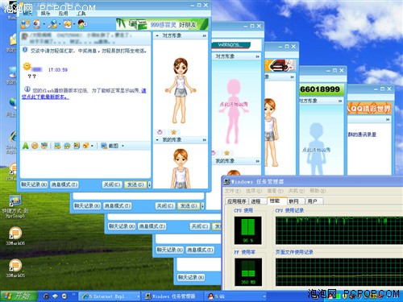Click inside the front chat message input box
This screenshot has height=302, width=403.
[85, 164]
